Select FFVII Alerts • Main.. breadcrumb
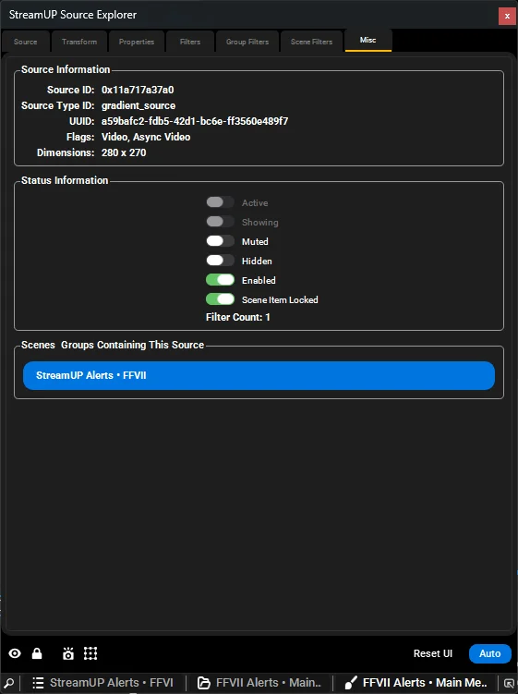This screenshot has height=694, width=518. point(269,683)
